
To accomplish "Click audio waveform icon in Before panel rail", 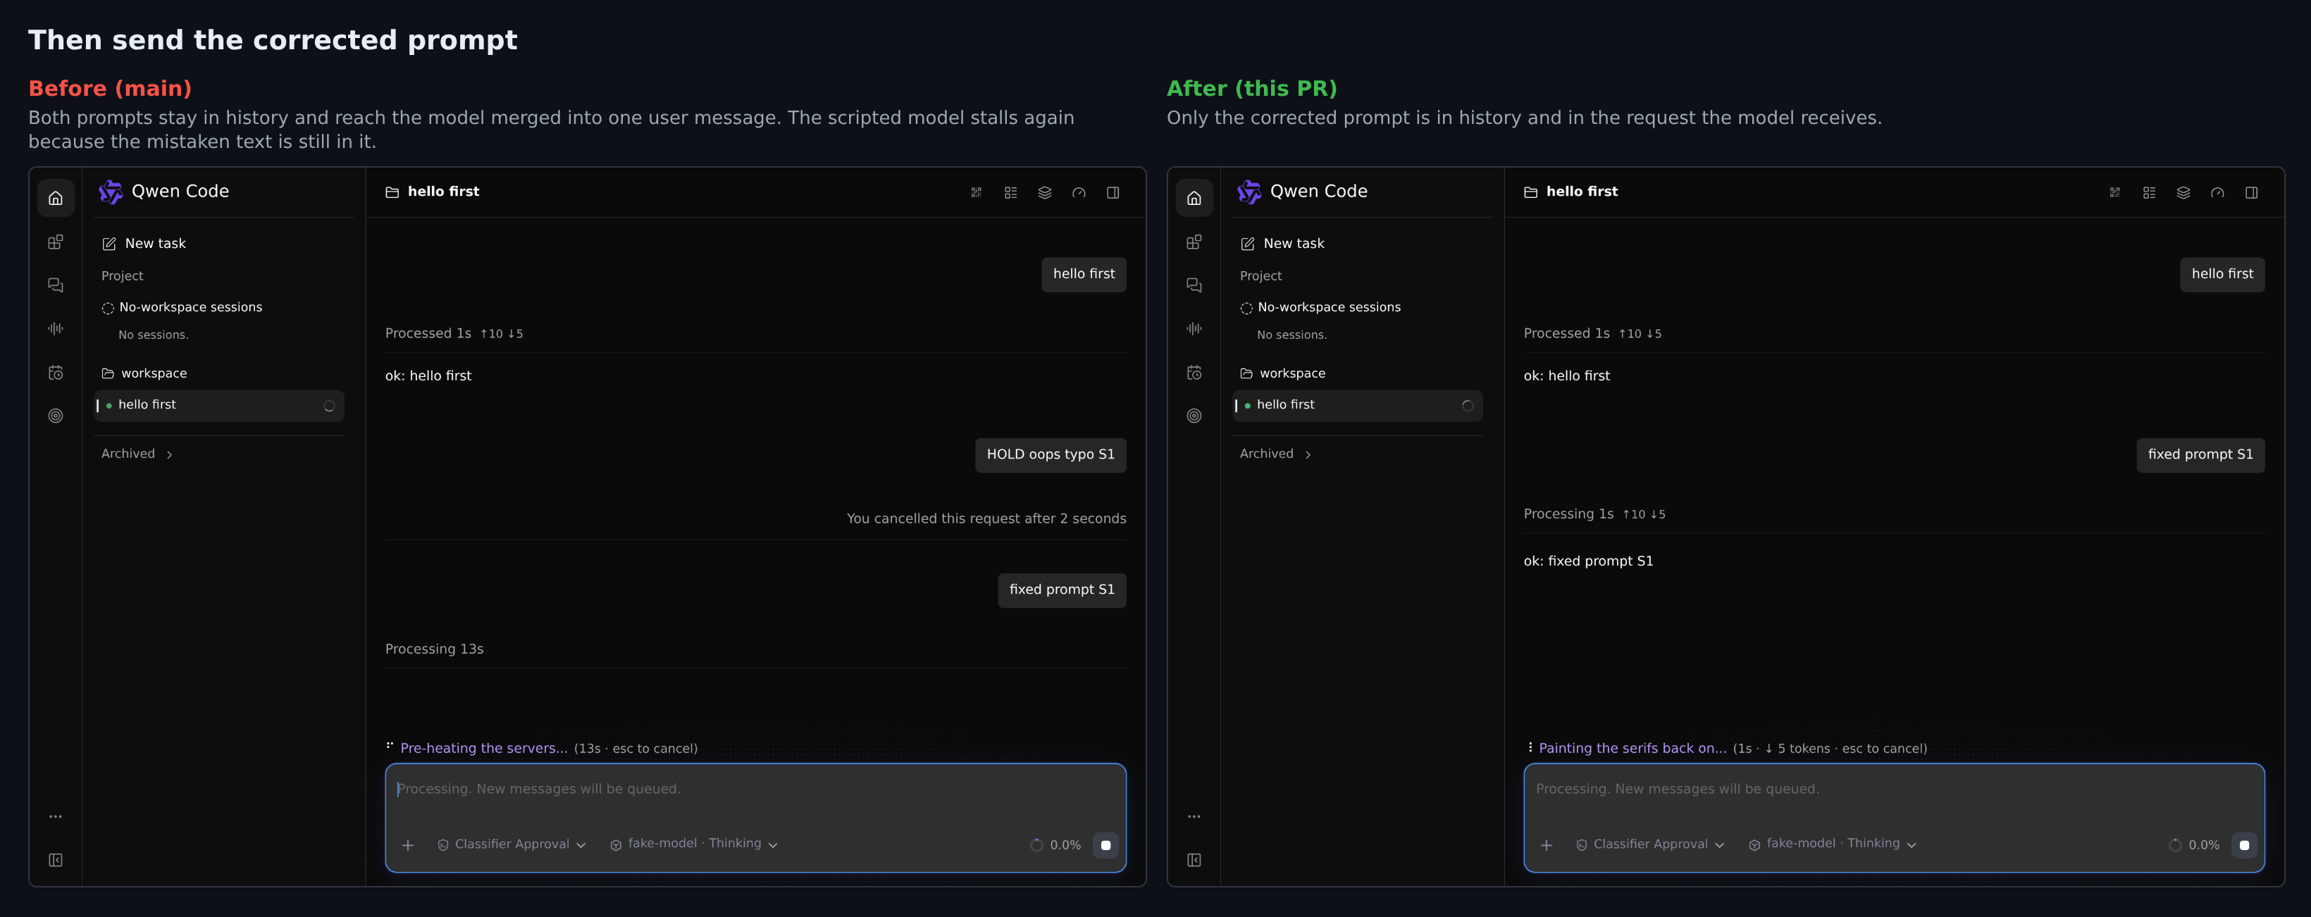I will [x=56, y=329].
